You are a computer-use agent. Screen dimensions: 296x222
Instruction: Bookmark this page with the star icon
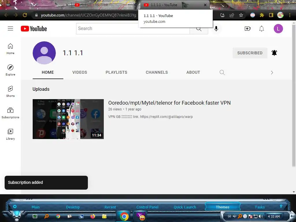[x=241, y=15]
